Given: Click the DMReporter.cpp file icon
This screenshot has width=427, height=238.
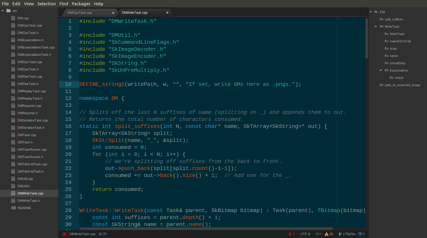Looking at the screenshot, I should (13, 106).
